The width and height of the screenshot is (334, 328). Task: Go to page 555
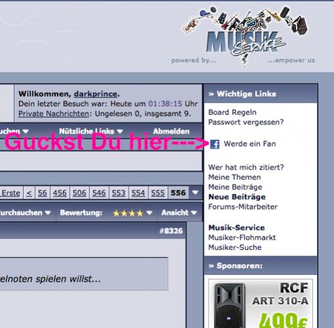tap(158, 193)
